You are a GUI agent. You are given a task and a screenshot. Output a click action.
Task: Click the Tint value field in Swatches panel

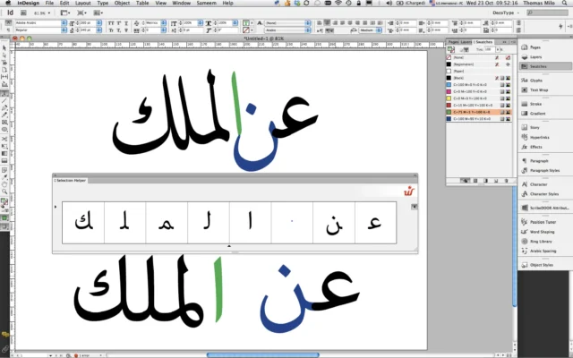pyautogui.click(x=489, y=49)
